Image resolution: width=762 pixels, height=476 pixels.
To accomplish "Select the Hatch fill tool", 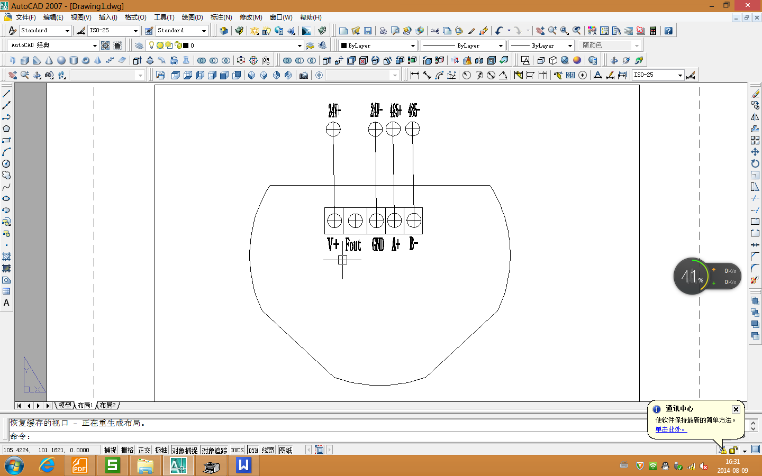I will (x=6, y=257).
